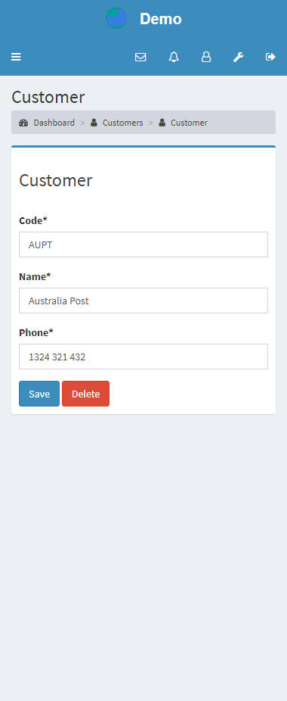Image resolution: width=287 pixels, height=701 pixels.
Task: Click the Demo title text
Action: point(161,19)
